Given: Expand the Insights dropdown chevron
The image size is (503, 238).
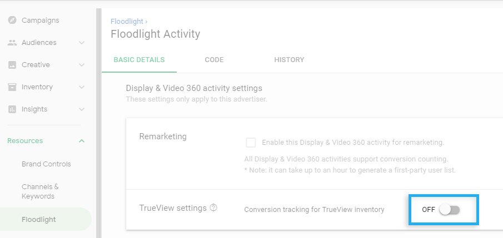Looking at the screenshot, I should [82, 109].
